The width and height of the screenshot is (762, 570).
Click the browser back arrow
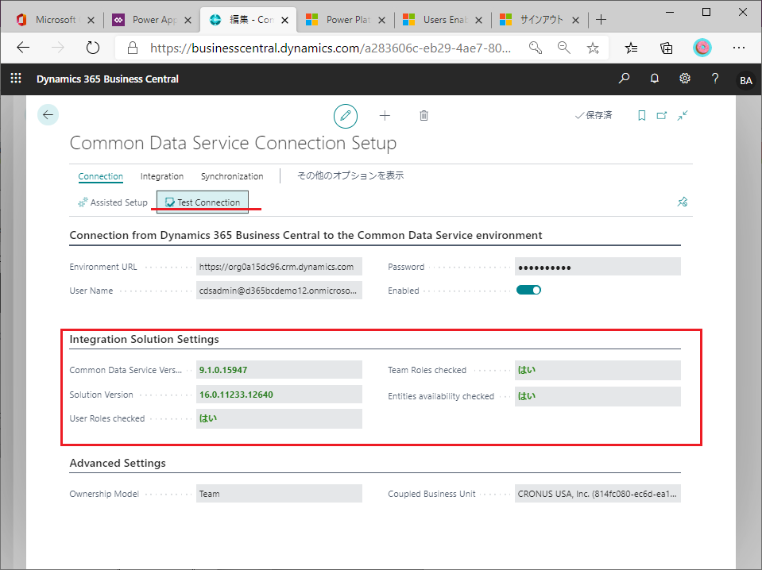coord(23,48)
